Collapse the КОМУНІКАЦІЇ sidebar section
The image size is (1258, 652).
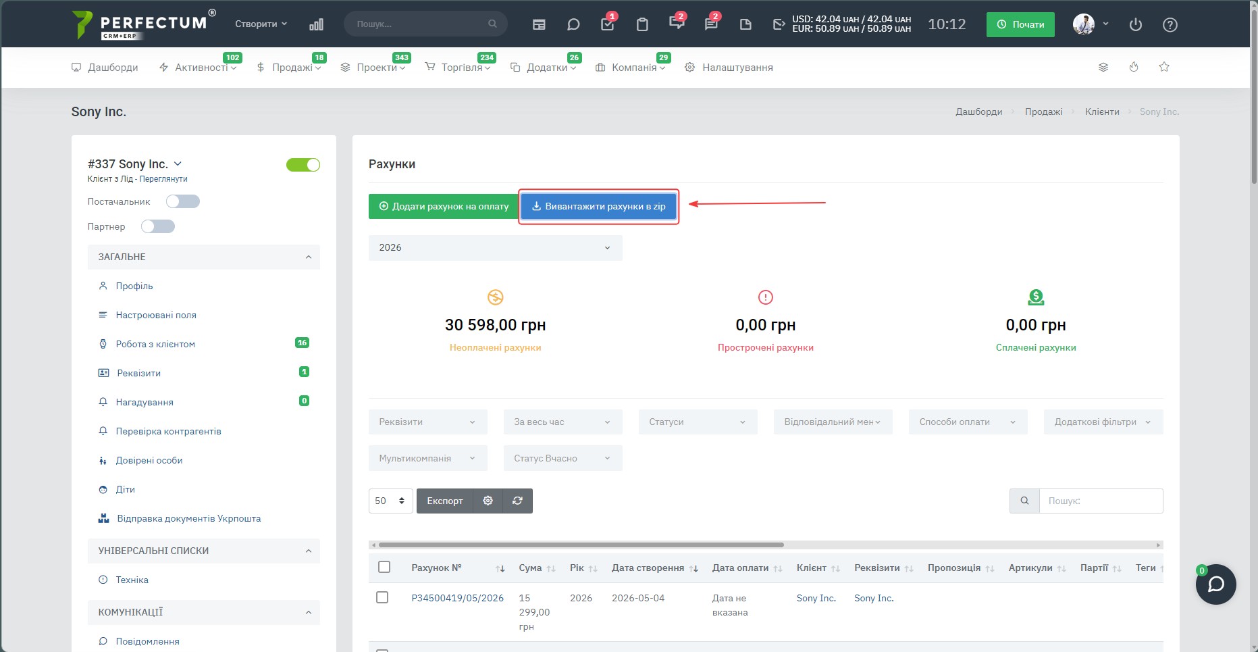(204, 612)
